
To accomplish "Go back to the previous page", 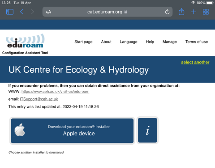I will (x=21, y=12).
